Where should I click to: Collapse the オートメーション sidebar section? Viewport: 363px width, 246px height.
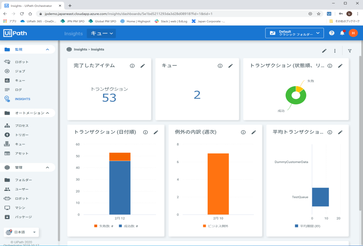[x=47, y=113]
